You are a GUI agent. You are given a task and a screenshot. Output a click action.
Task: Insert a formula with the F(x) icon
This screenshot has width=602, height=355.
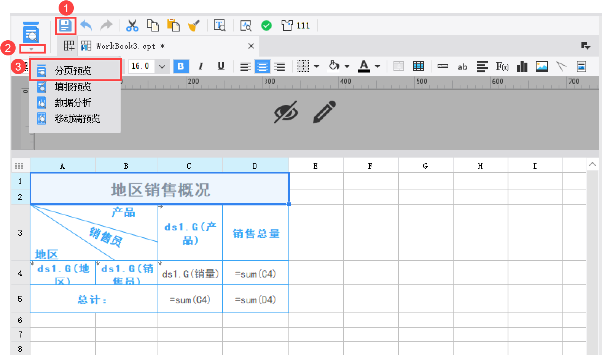coord(502,66)
